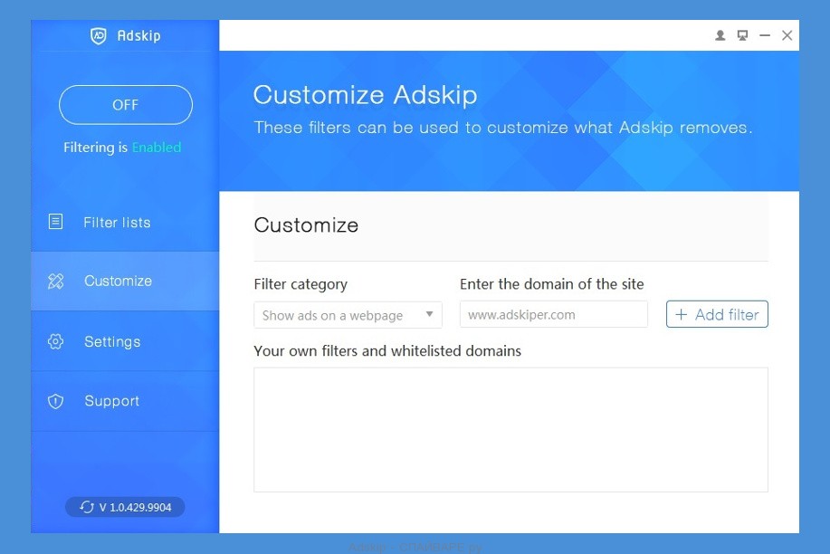Close the Adskip window

[x=787, y=35]
